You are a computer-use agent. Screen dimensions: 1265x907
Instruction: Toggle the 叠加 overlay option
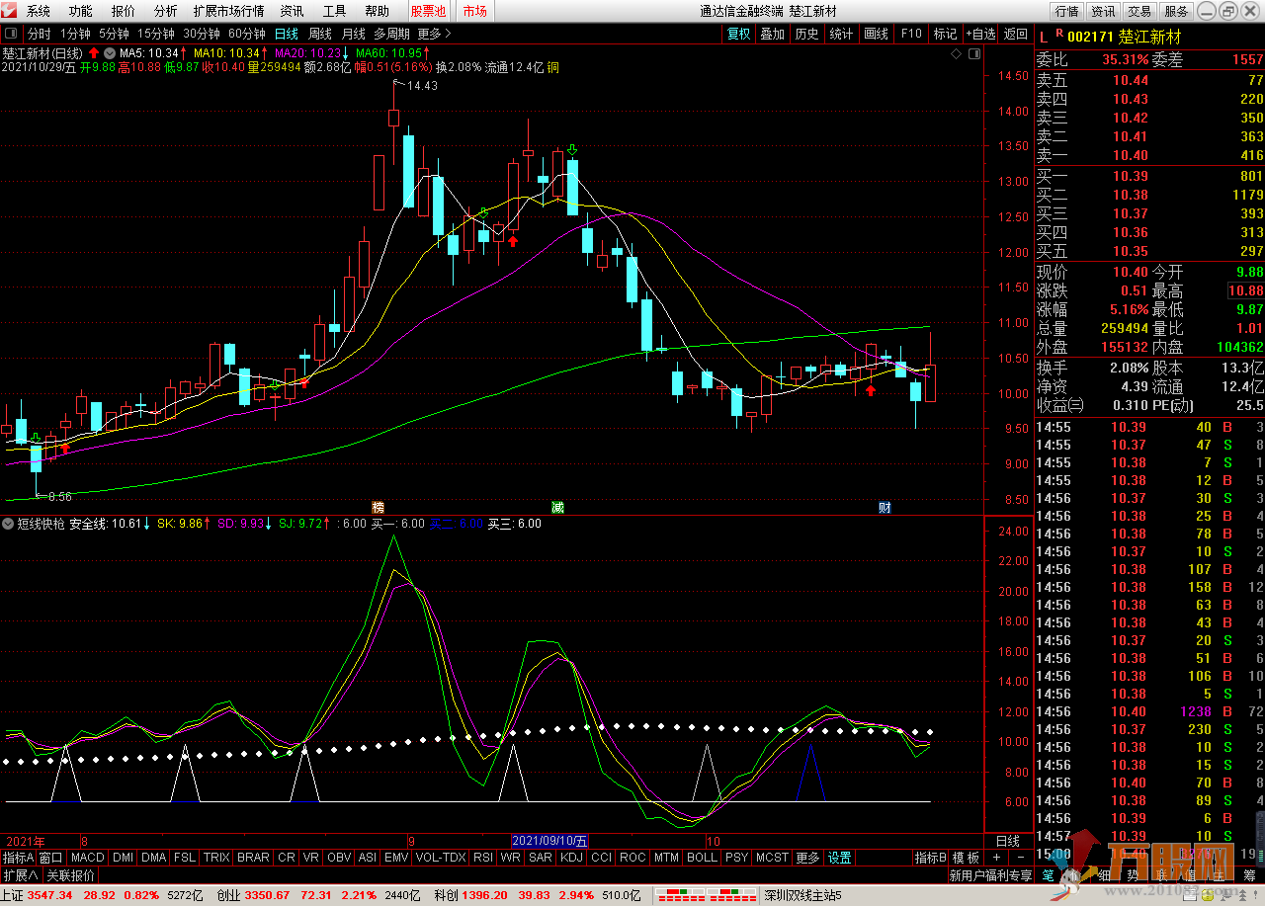coord(772,34)
